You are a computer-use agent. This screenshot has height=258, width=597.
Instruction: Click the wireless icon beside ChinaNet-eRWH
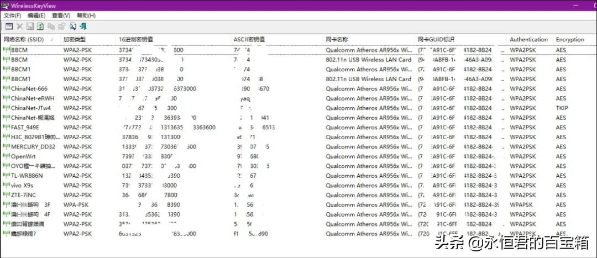pos(7,98)
